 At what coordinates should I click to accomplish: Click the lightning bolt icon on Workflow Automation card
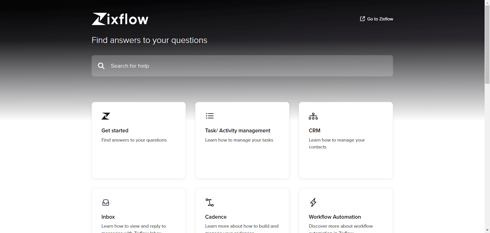coord(313,202)
